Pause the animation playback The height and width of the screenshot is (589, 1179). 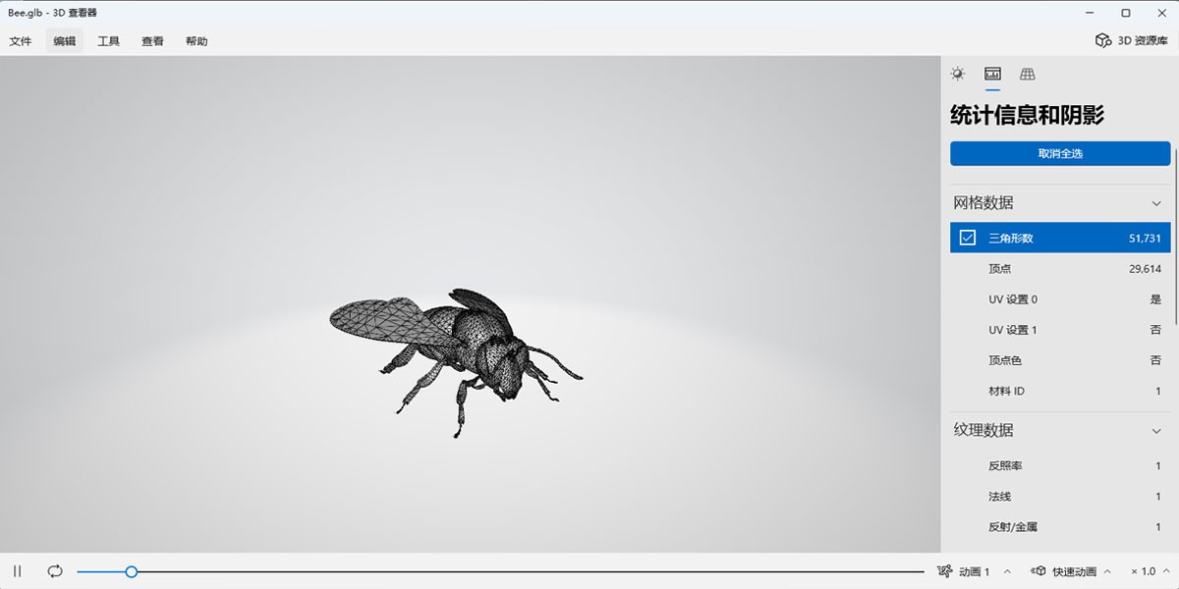click(x=17, y=571)
